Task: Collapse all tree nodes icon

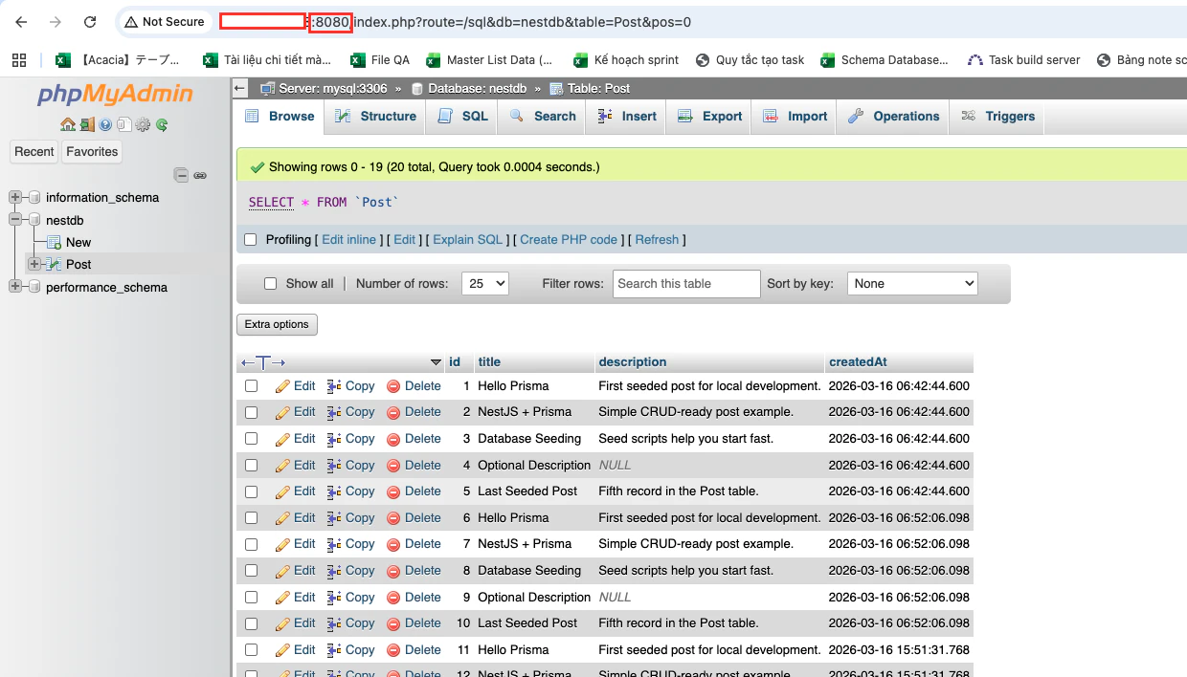Action: tap(181, 175)
